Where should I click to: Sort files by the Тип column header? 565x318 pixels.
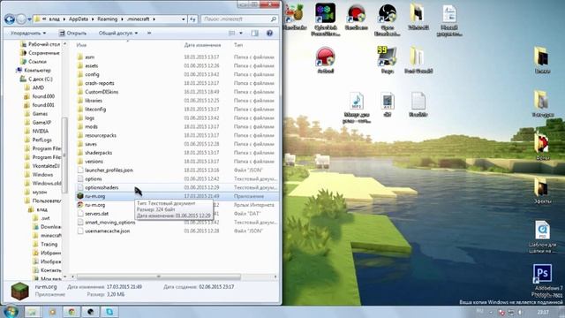(x=238, y=45)
